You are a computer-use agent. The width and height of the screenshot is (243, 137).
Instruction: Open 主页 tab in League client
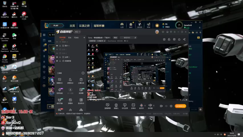pos(72,26)
